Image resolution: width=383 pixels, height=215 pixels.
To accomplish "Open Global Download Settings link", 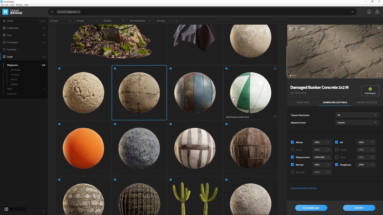I will pos(304,188).
